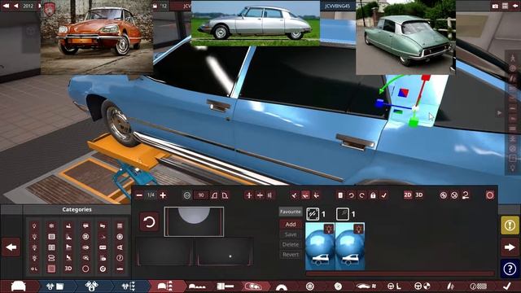This screenshot has height=293, width=521.
Task: Click the left arrow back button
Action: click(x=11, y=247)
